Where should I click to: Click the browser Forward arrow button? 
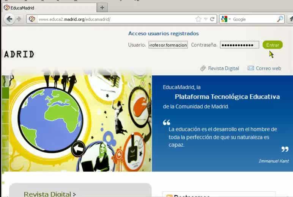(19, 19)
